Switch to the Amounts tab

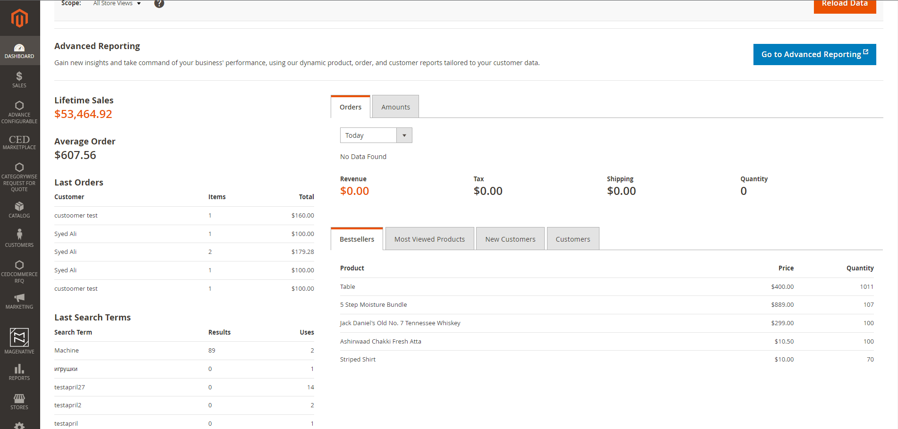[395, 107]
